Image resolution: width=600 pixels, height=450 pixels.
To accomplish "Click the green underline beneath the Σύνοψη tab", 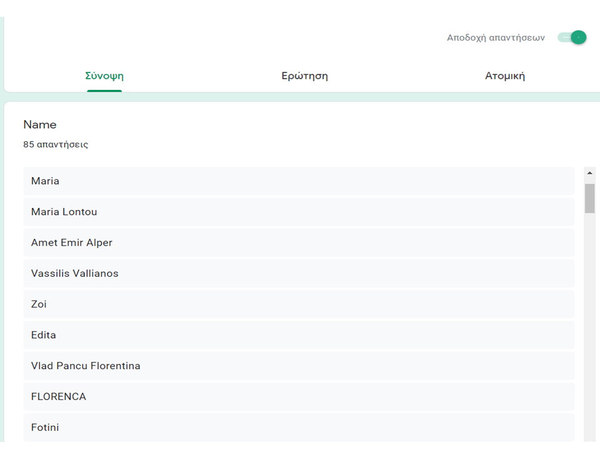I will (104, 91).
